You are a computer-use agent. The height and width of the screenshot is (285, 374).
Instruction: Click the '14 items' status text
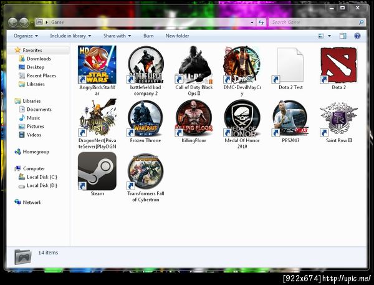click(x=48, y=253)
